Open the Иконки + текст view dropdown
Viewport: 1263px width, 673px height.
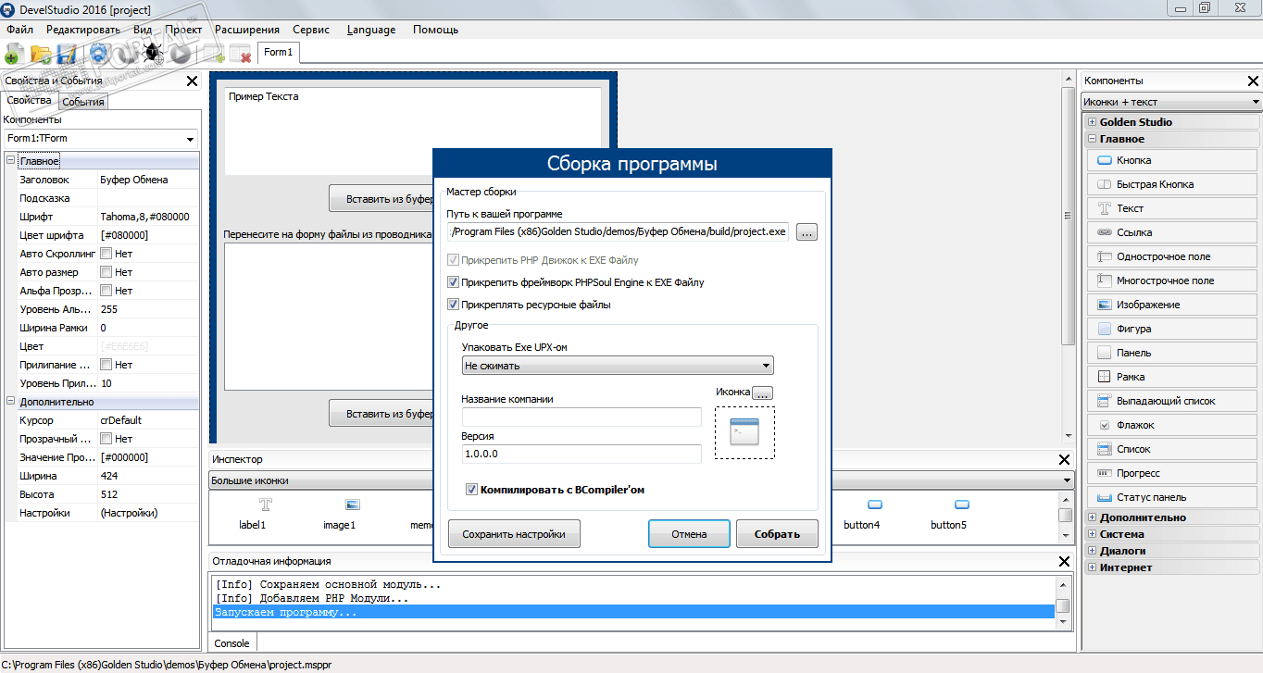[1171, 102]
